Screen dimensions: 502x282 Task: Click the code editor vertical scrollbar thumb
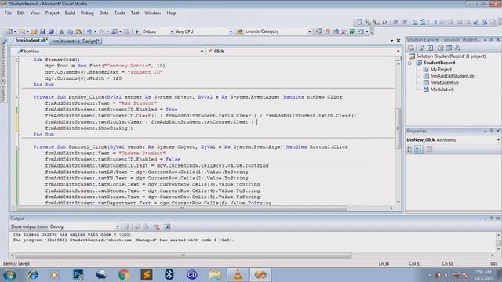[x=398, y=128]
